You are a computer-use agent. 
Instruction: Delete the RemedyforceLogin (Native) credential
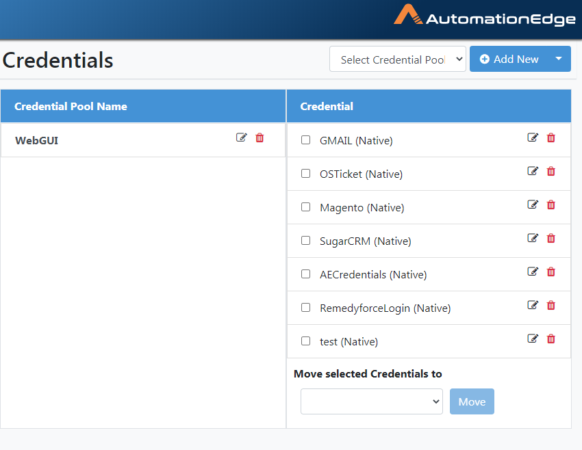[551, 305]
